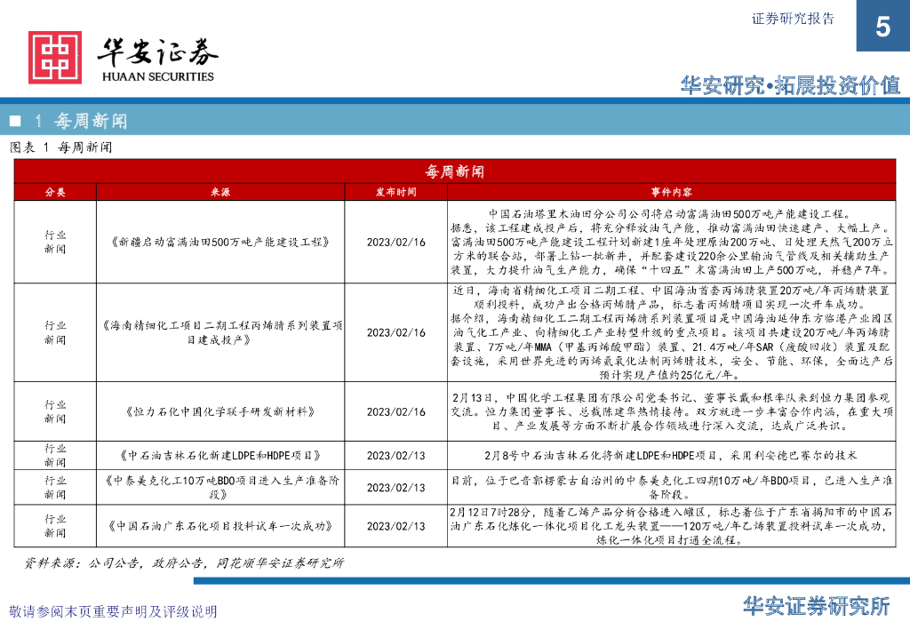Click footer disclaimer 敬请参阅末页重要声明及评级说明

[x=113, y=611]
